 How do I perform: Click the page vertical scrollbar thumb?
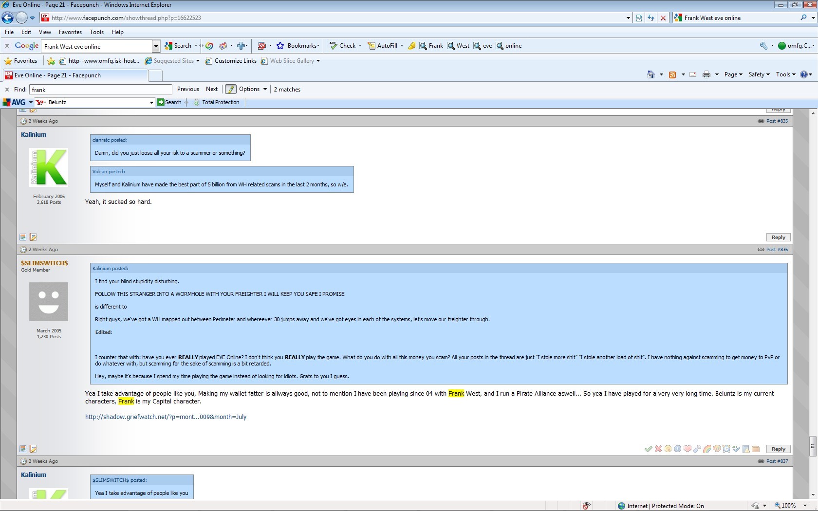coord(813,446)
